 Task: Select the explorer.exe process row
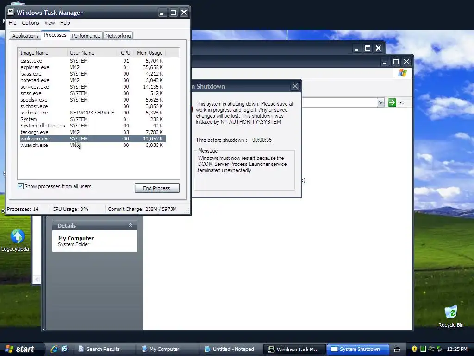93,67
